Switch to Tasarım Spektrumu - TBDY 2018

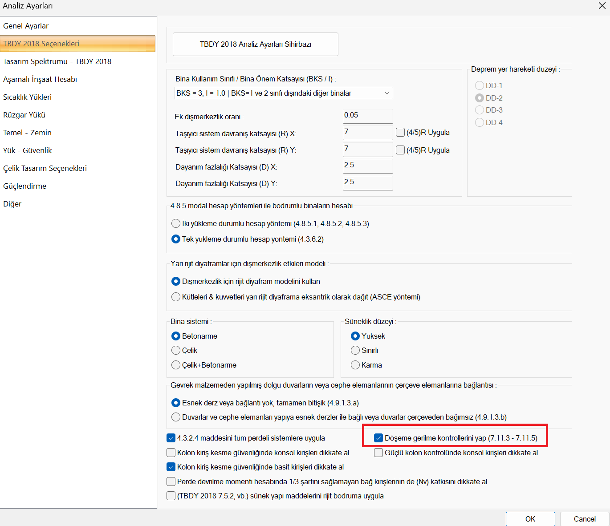(x=57, y=61)
